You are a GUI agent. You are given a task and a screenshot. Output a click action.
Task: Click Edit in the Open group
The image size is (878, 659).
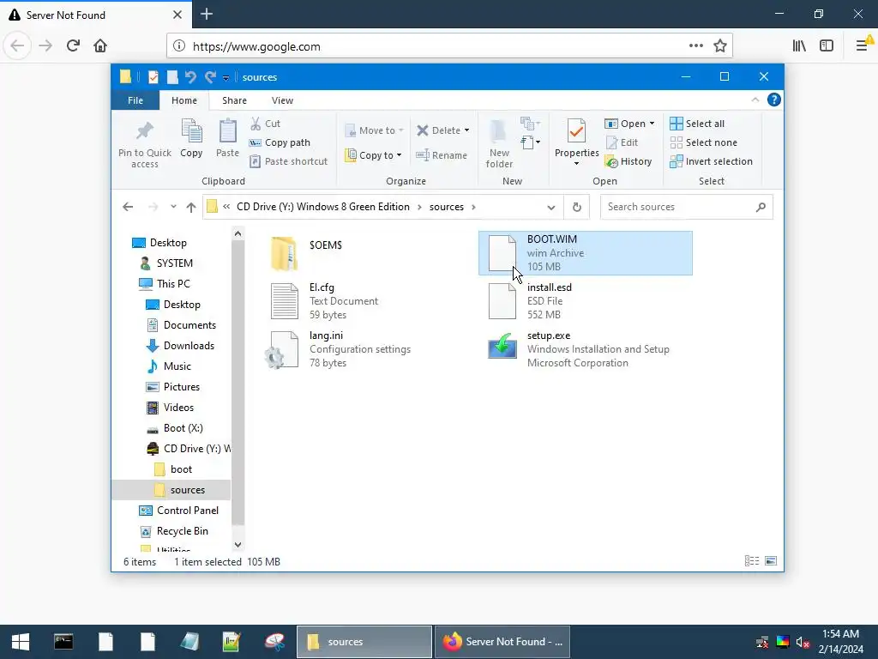[622, 142]
